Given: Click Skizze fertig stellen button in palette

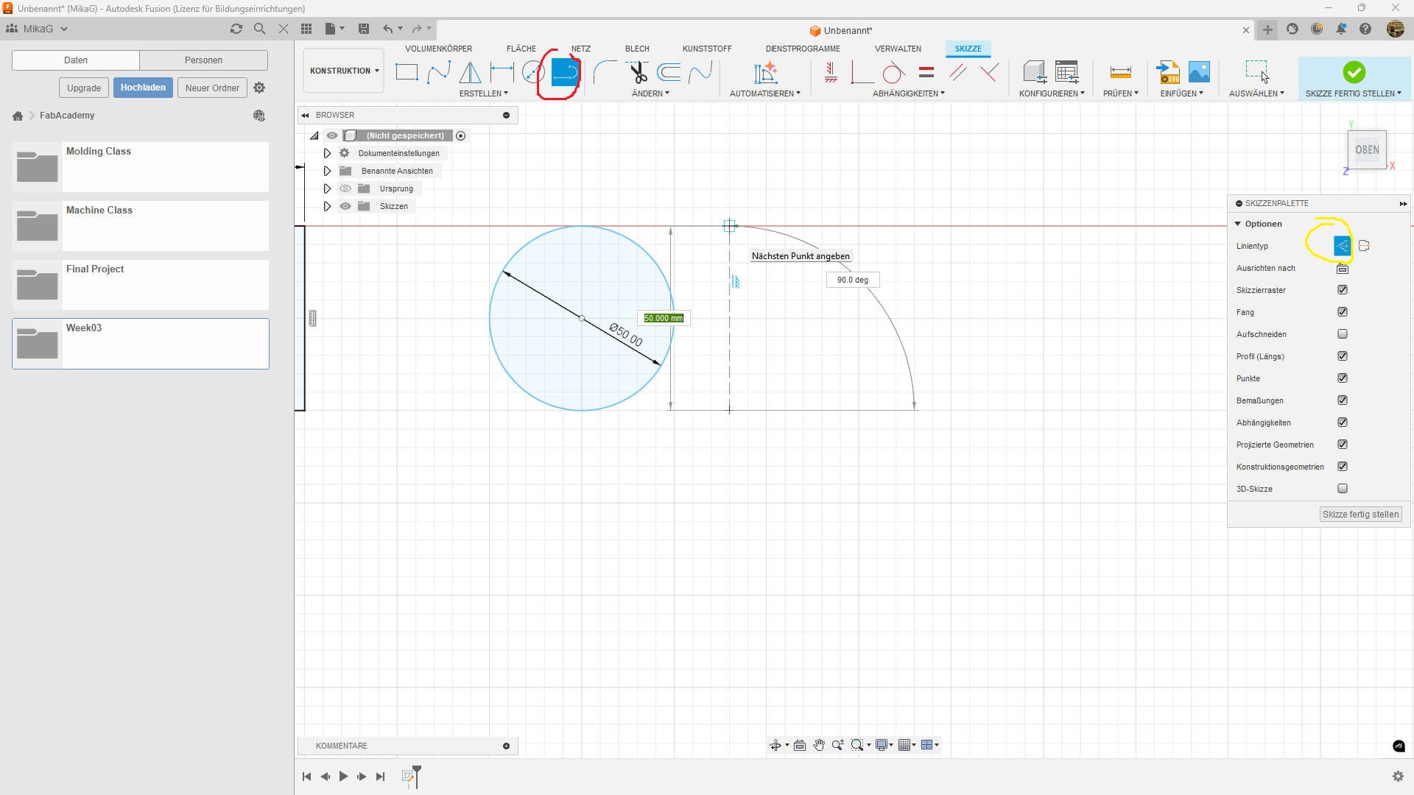Looking at the screenshot, I should pos(1360,515).
